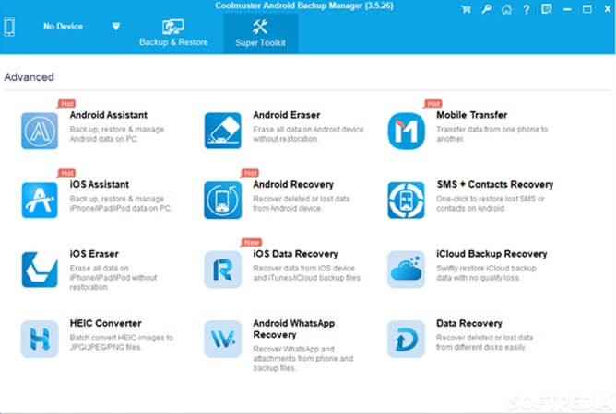Open the feedback notes icon
The width and height of the screenshot is (616, 414).
point(547,9)
